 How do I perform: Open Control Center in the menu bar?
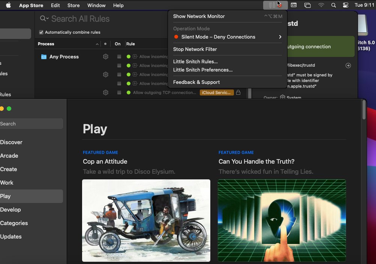(x=346, y=5)
